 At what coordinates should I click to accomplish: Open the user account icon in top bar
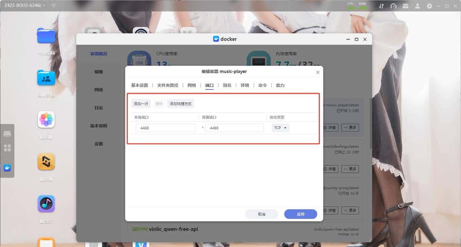417,6
